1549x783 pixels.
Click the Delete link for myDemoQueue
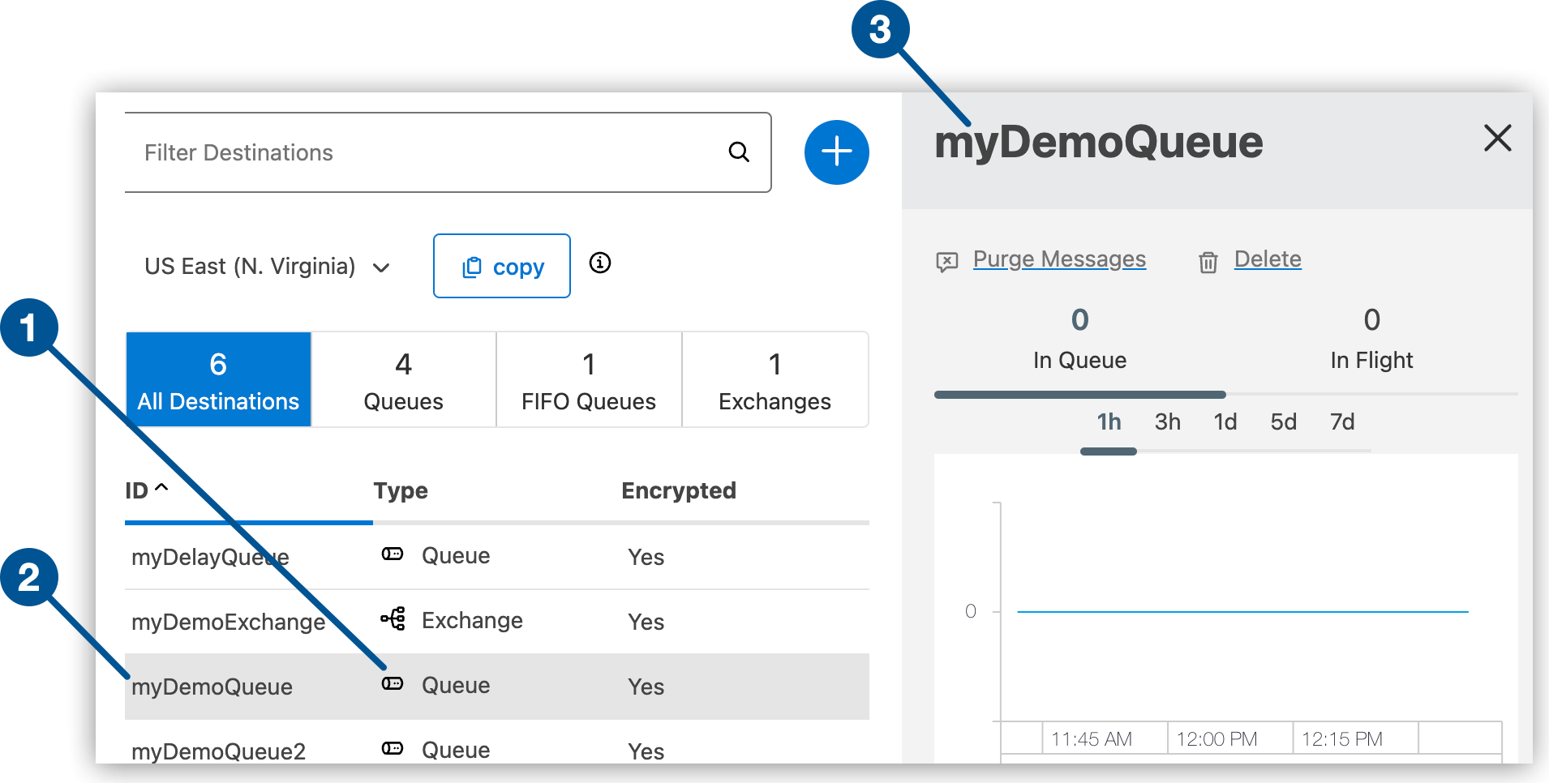tap(1267, 259)
